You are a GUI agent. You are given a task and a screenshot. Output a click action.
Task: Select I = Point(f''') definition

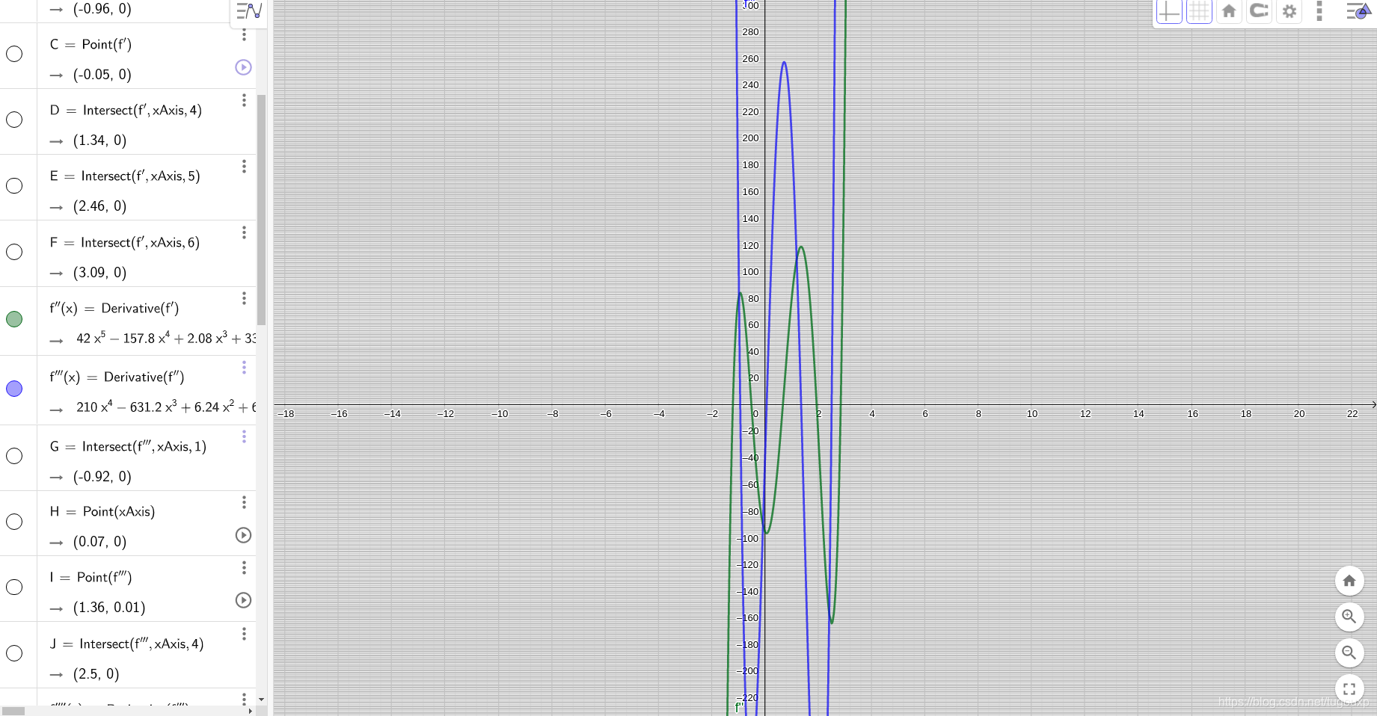[91, 578]
